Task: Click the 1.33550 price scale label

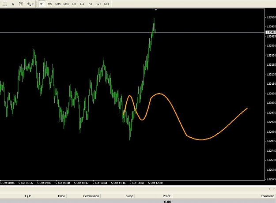Action: click(x=271, y=17)
